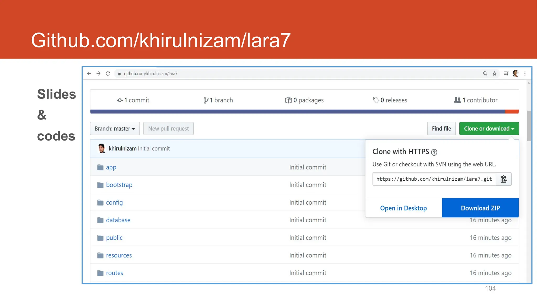The image size is (537, 302).
Task: Click the Download ZIP button
Action: pos(480,208)
